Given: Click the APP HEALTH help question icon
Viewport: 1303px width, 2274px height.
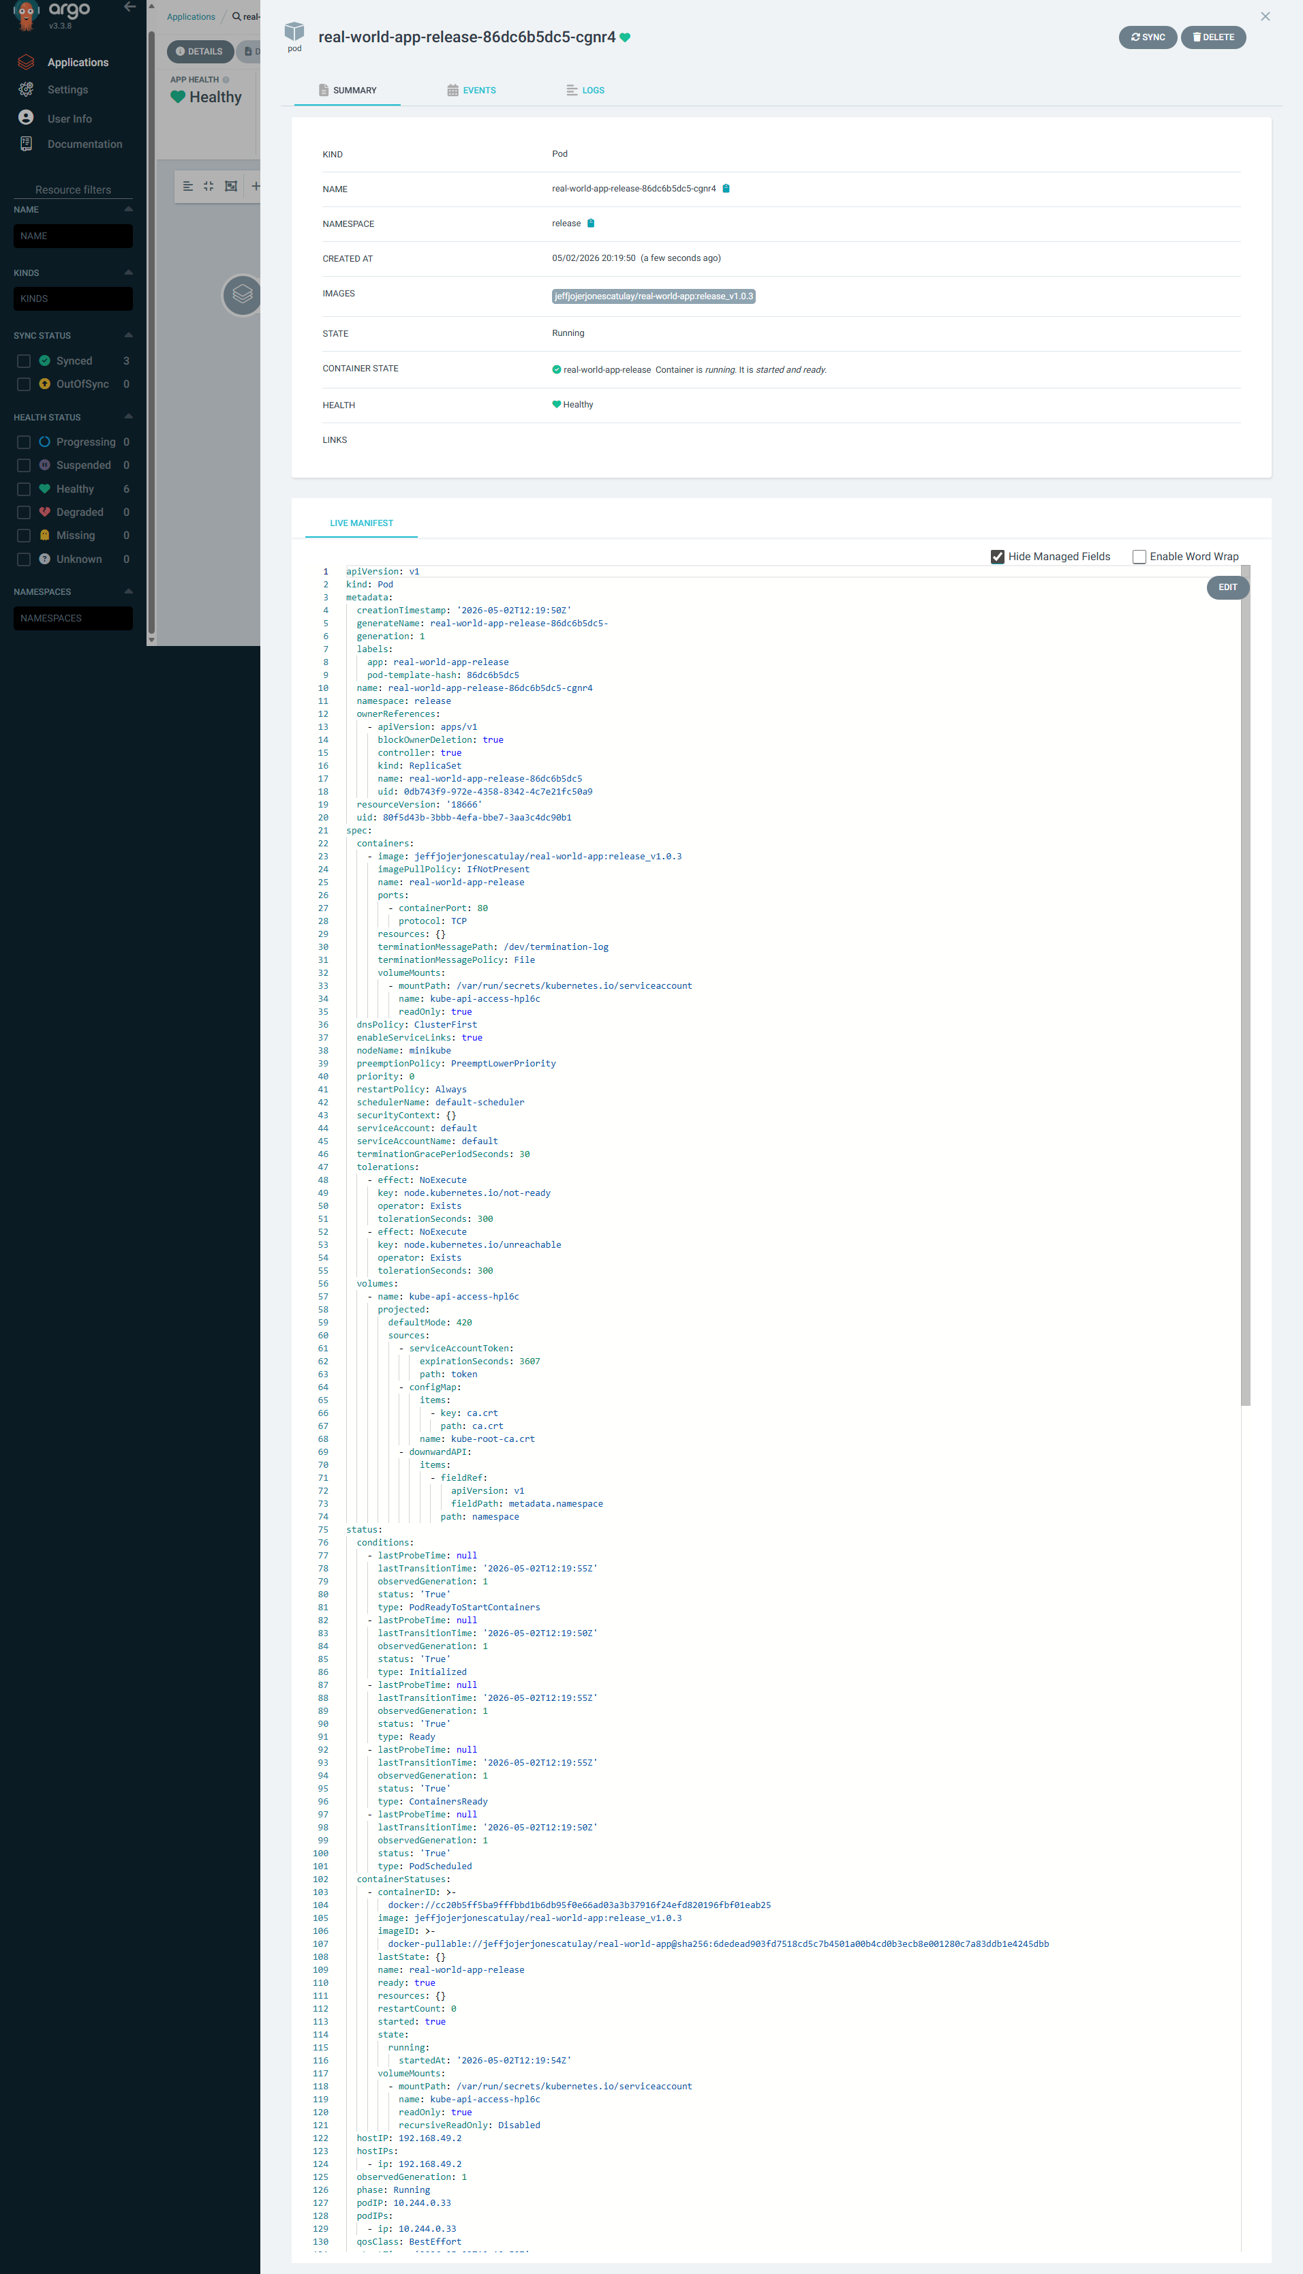Looking at the screenshot, I should [x=226, y=80].
